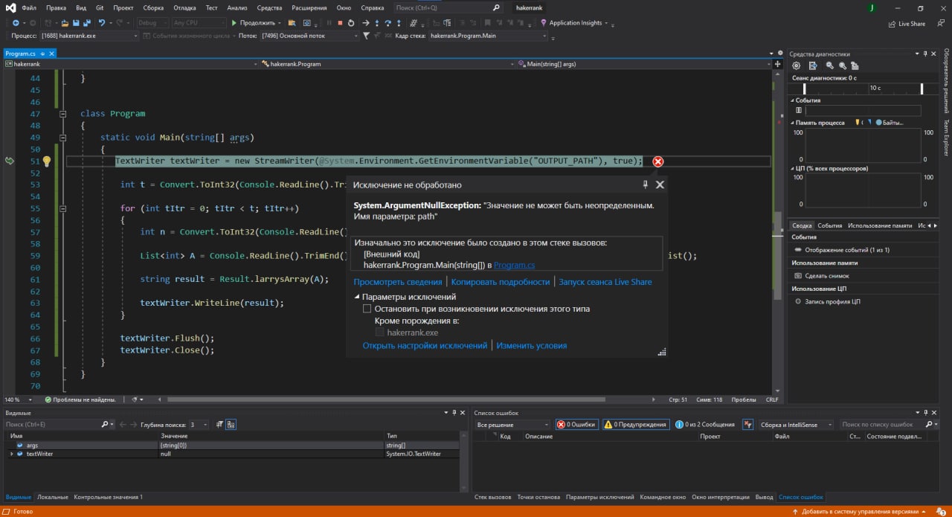Click the Step Over arrow icon in toolbar
The height and width of the screenshot is (517, 952).
(x=388, y=23)
